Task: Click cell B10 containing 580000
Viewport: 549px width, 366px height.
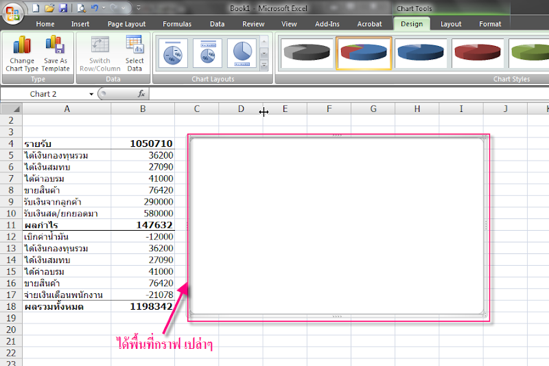Action: (143, 214)
